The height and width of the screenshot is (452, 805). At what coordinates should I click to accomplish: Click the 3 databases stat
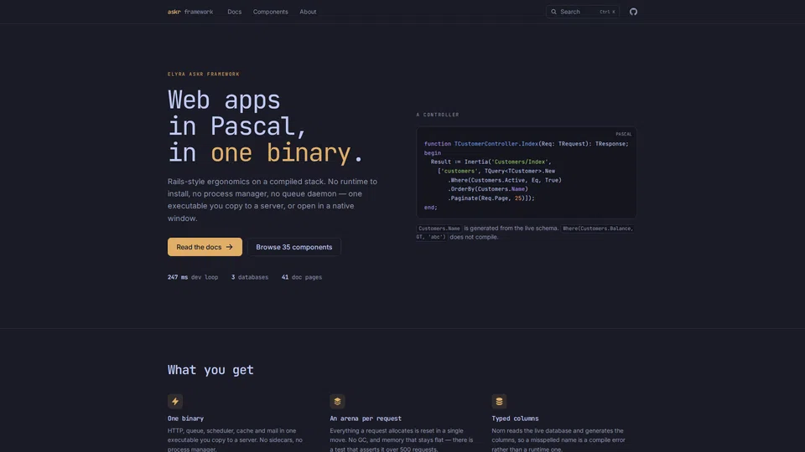point(250,277)
